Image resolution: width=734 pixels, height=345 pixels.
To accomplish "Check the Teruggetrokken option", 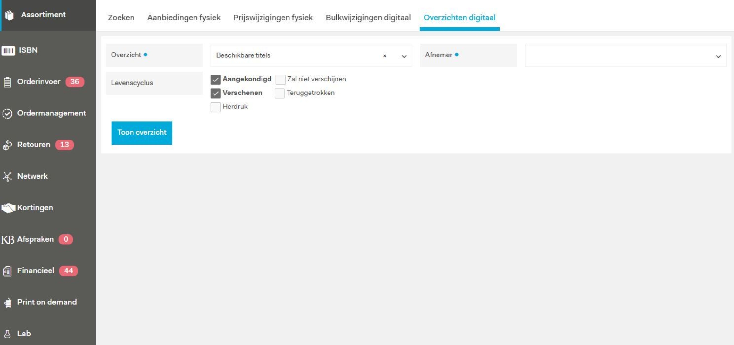I will tap(280, 93).
